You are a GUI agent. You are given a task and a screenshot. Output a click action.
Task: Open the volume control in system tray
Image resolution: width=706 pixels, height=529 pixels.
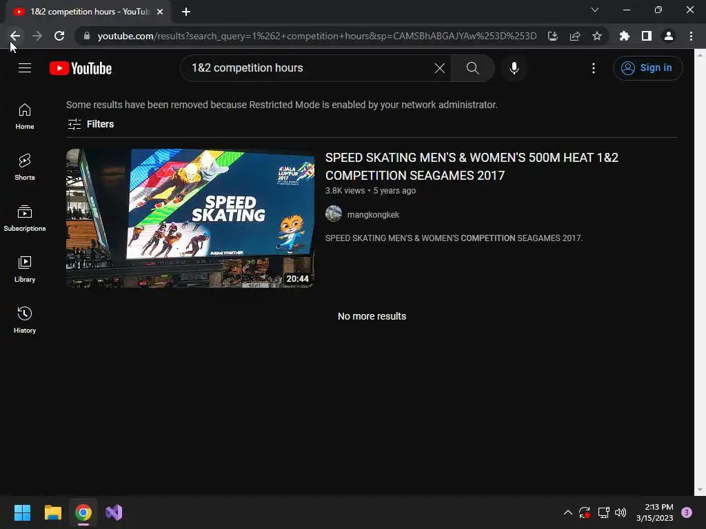621,512
